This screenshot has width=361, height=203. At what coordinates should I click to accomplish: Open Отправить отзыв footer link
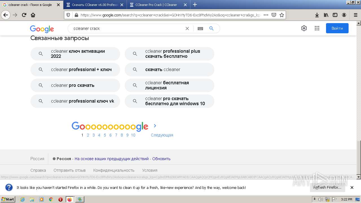(70, 170)
